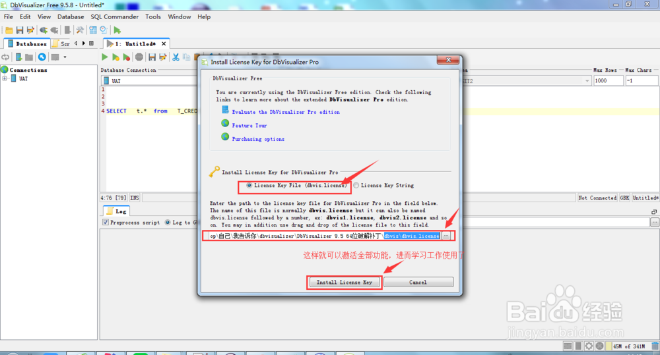The image size is (660, 355).
Task: Open the Purchasing options link
Action: pos(258,139)
